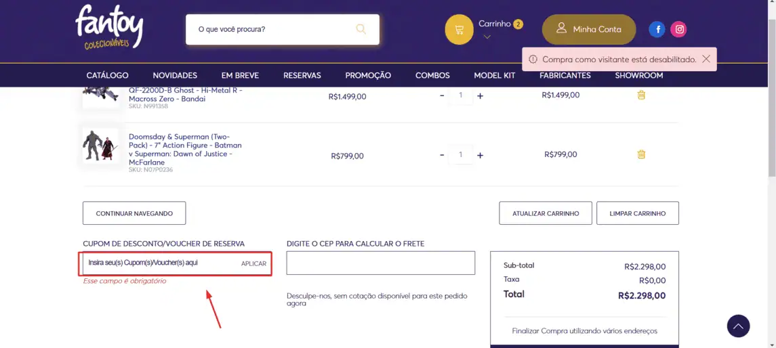Expand the Carrinho dropdown chevron
The image size is (776, 348).
pyautogui.click(x=487, y=37)
